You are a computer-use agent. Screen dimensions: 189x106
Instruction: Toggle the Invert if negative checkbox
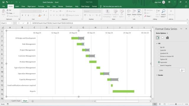[159, 65]
